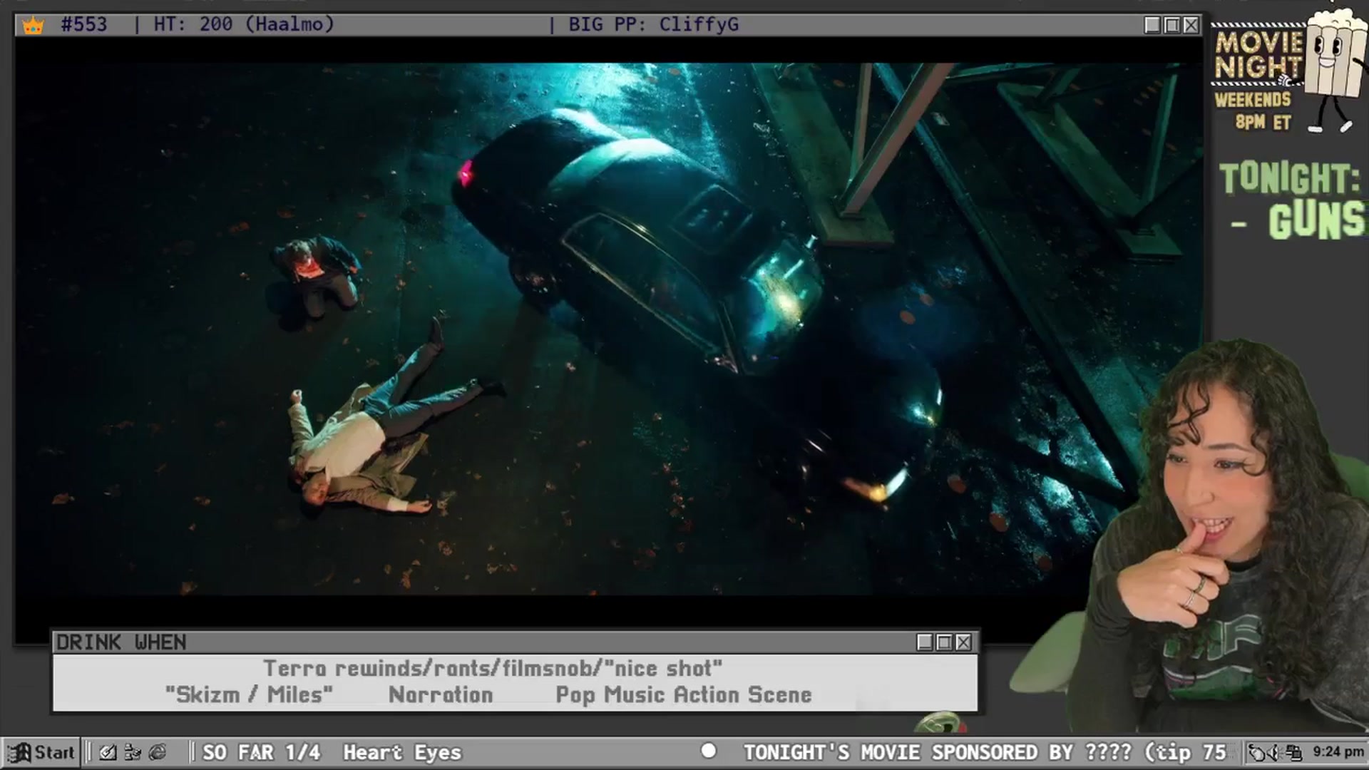This screenshot has width=1369, height=770.
Task: Launch the notepad-and-pencil quick launch icon
Action: (x=108, y=752)
